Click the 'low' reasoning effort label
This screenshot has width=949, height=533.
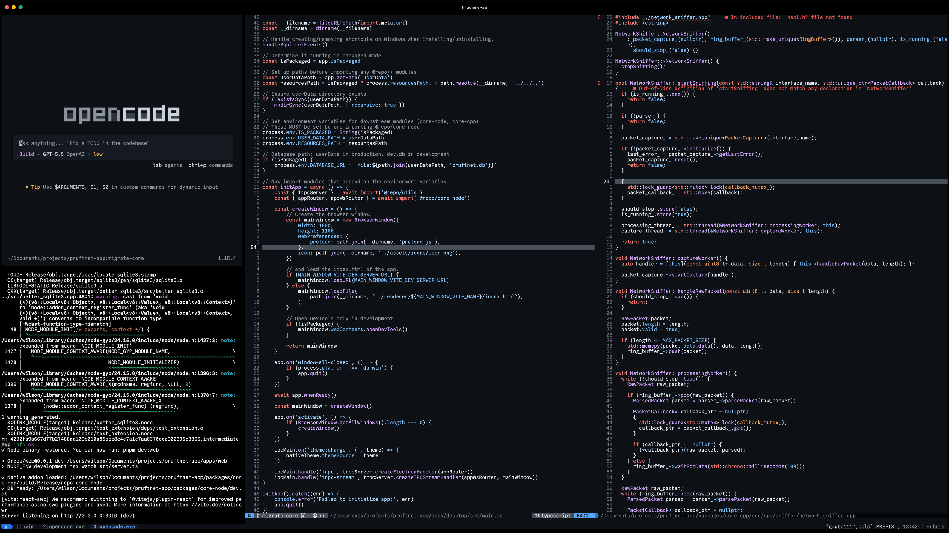pos(98,155)
